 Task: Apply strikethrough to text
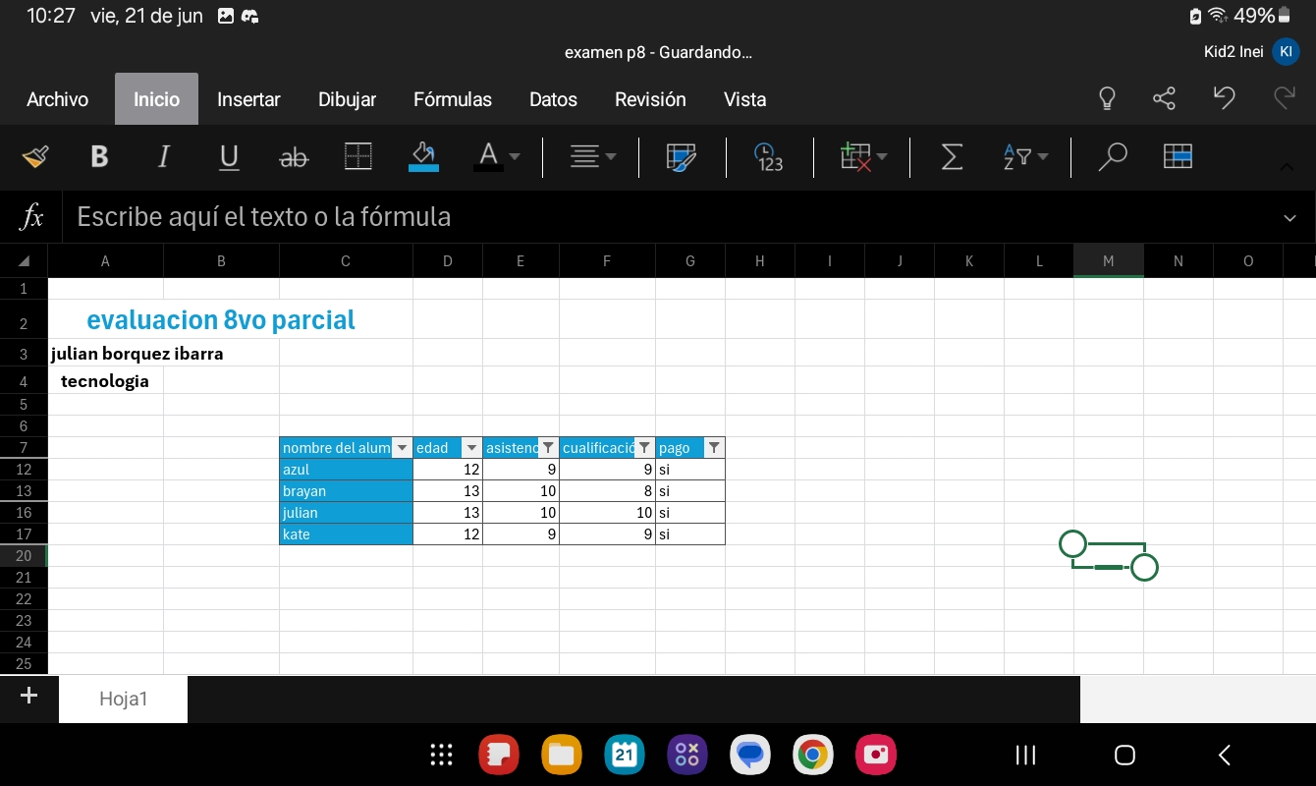tap(294, 157)
